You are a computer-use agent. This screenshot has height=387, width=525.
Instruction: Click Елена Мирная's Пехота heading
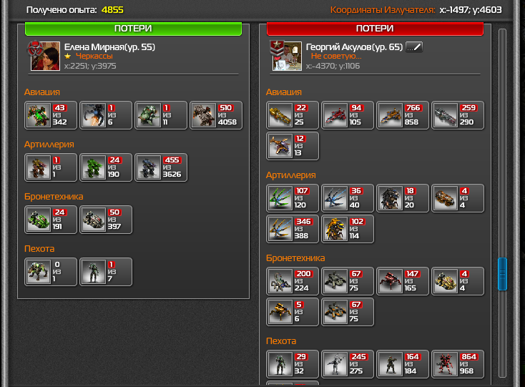click(x=39, y=249)
